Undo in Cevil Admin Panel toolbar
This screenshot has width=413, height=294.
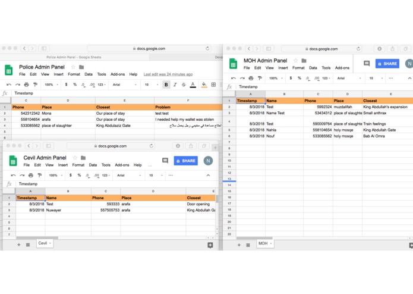tap(13, 176)
